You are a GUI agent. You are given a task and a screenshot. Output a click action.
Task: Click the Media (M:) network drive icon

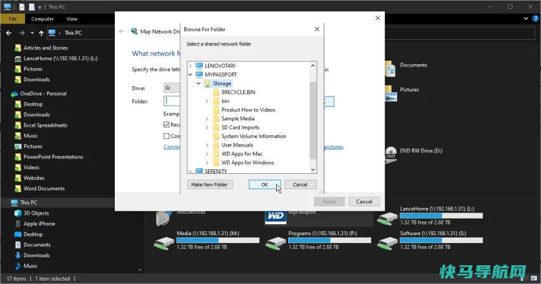pos(164,243)
